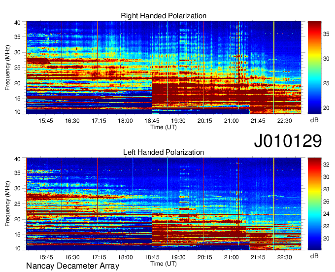This screenshot has height=272, width=335.
Task: Click 15:45 time tick on Right Handed plot
Action: point(46,121)
